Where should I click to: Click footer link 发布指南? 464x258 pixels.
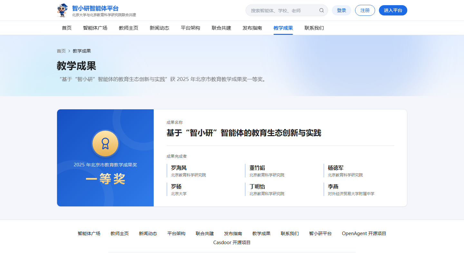(233, 233)
